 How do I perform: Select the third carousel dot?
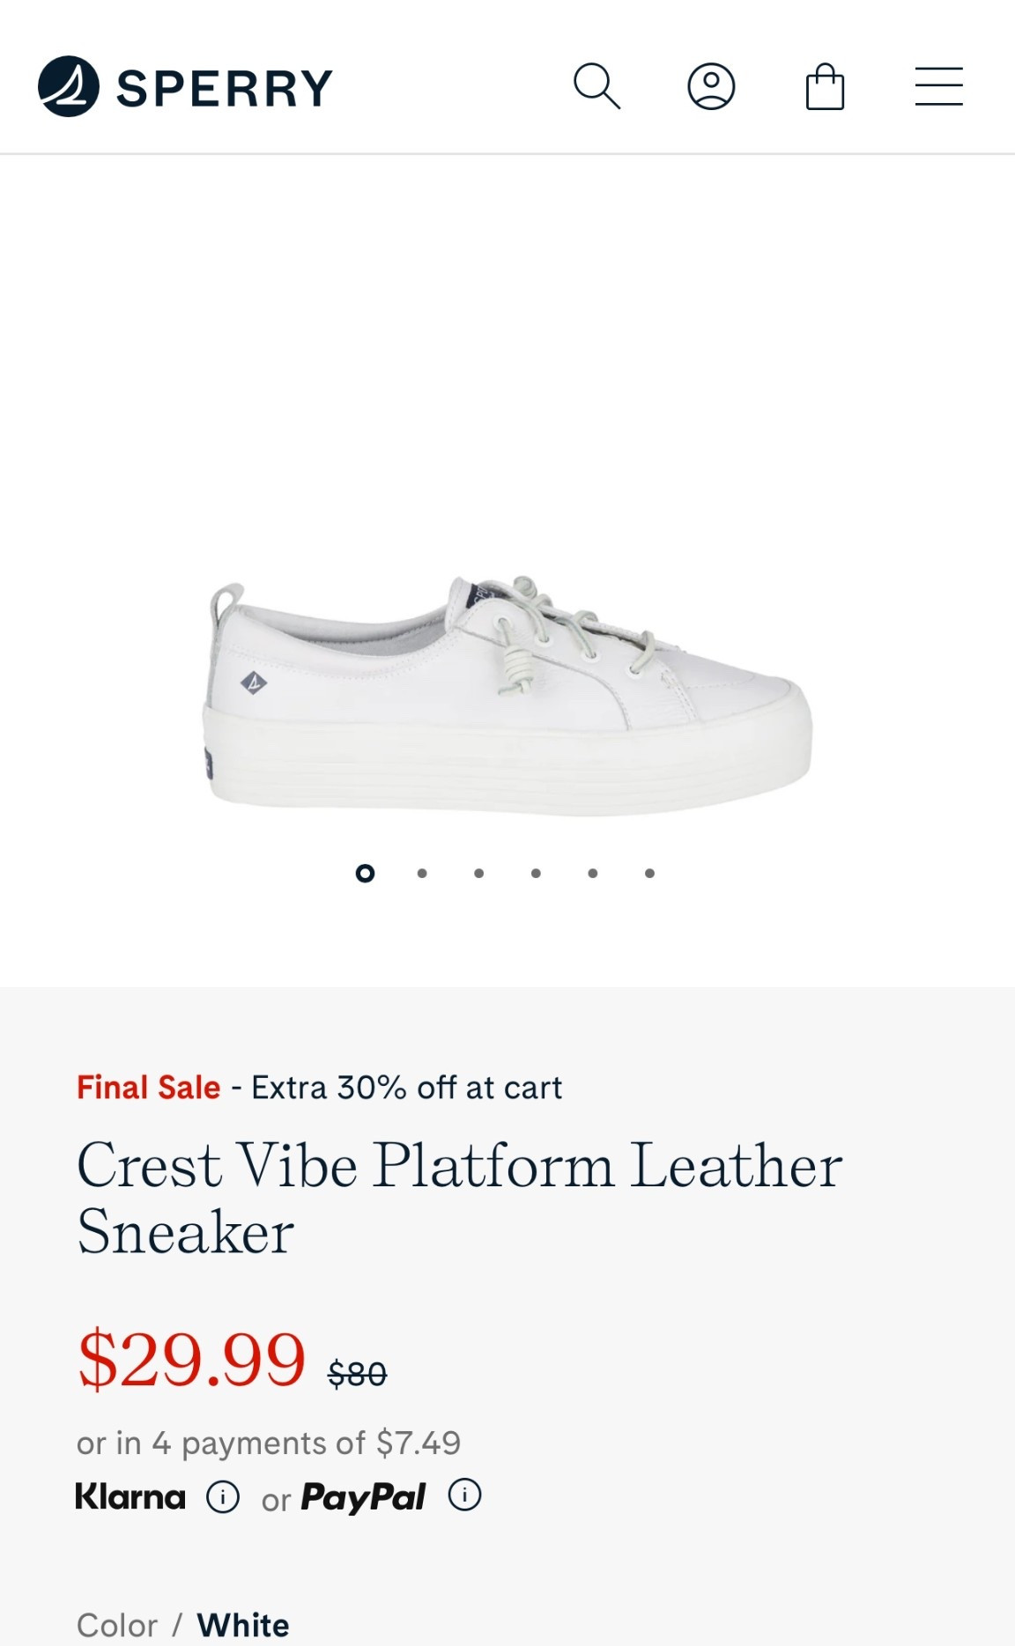[x=478, y=873]
